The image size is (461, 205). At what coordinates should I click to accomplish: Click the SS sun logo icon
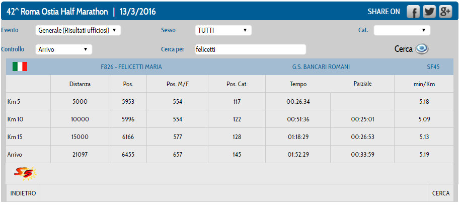pos(25,173)
